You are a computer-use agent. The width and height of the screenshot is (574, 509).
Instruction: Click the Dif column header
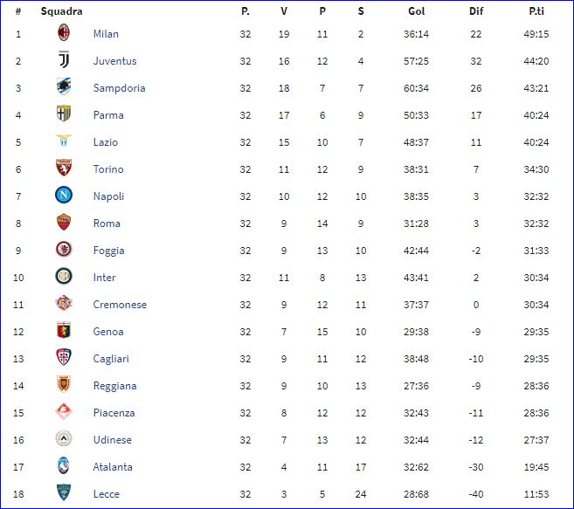pyautogui.click(x=476, y=11)
